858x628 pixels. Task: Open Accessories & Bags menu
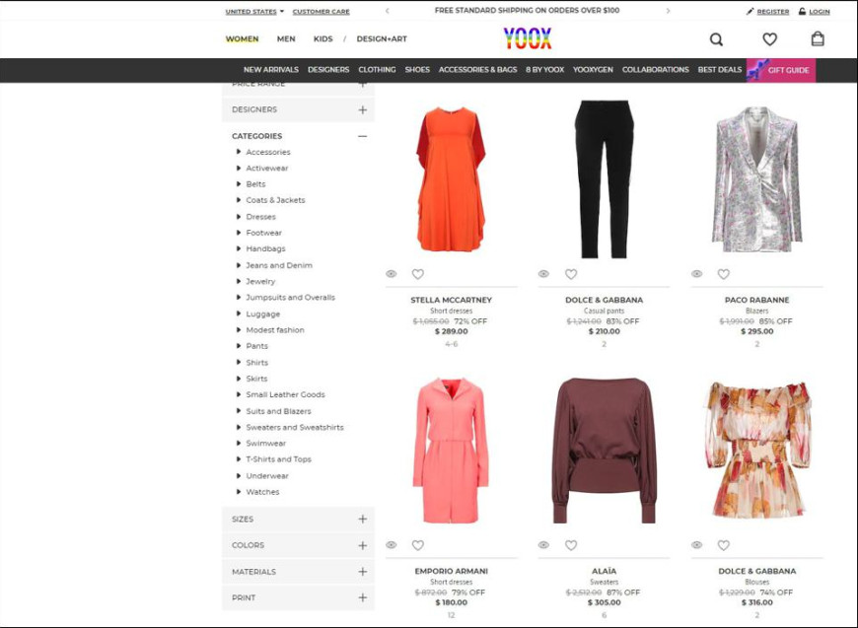click(477, 70)
